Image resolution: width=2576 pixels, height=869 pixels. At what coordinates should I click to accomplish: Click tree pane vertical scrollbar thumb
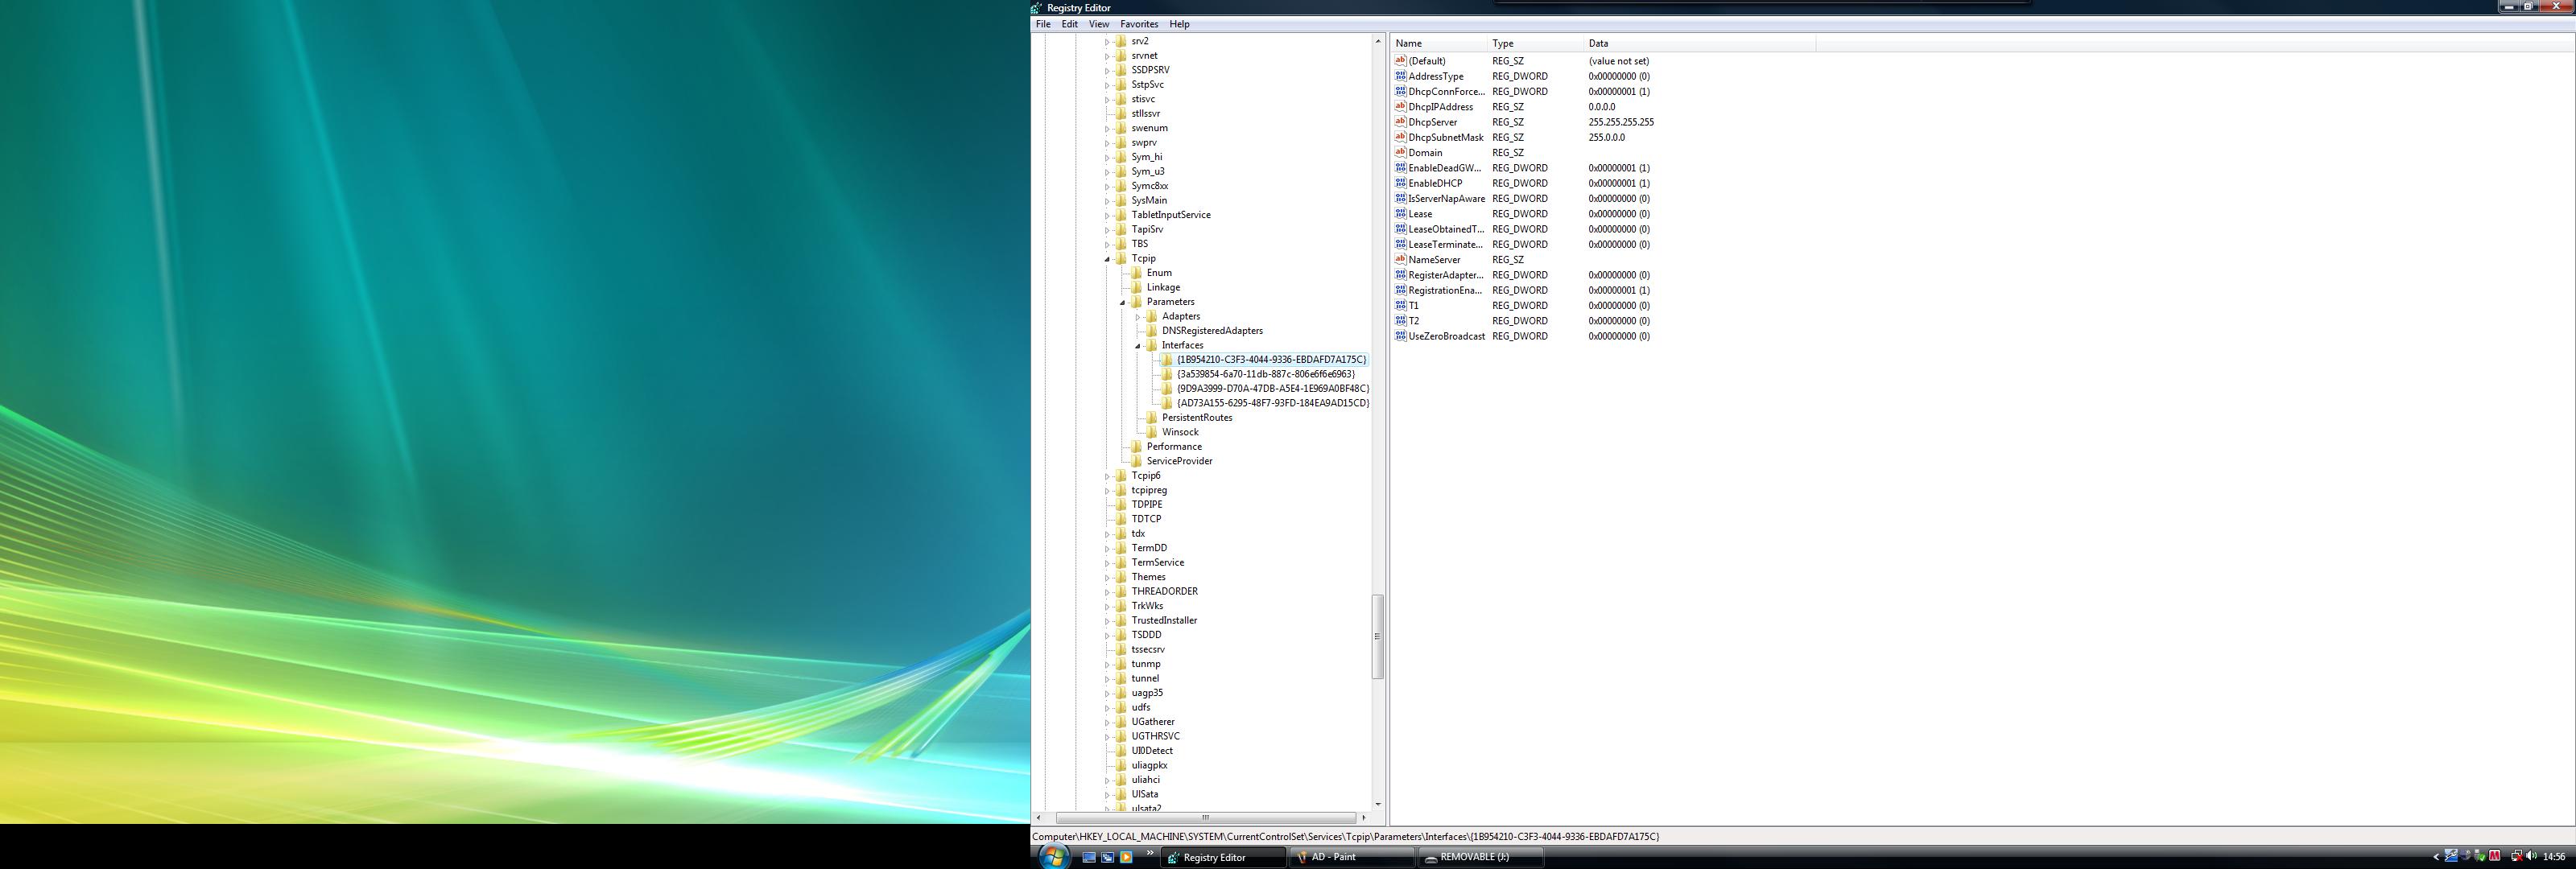pos(1377,636)
